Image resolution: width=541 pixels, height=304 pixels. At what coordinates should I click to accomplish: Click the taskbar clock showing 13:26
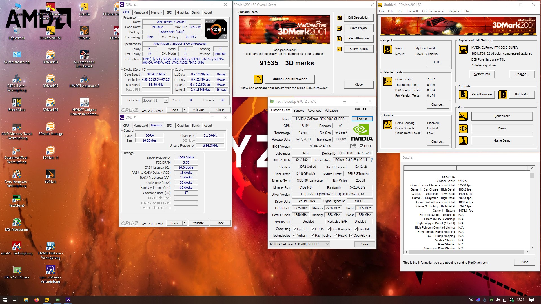pos(520,300)
